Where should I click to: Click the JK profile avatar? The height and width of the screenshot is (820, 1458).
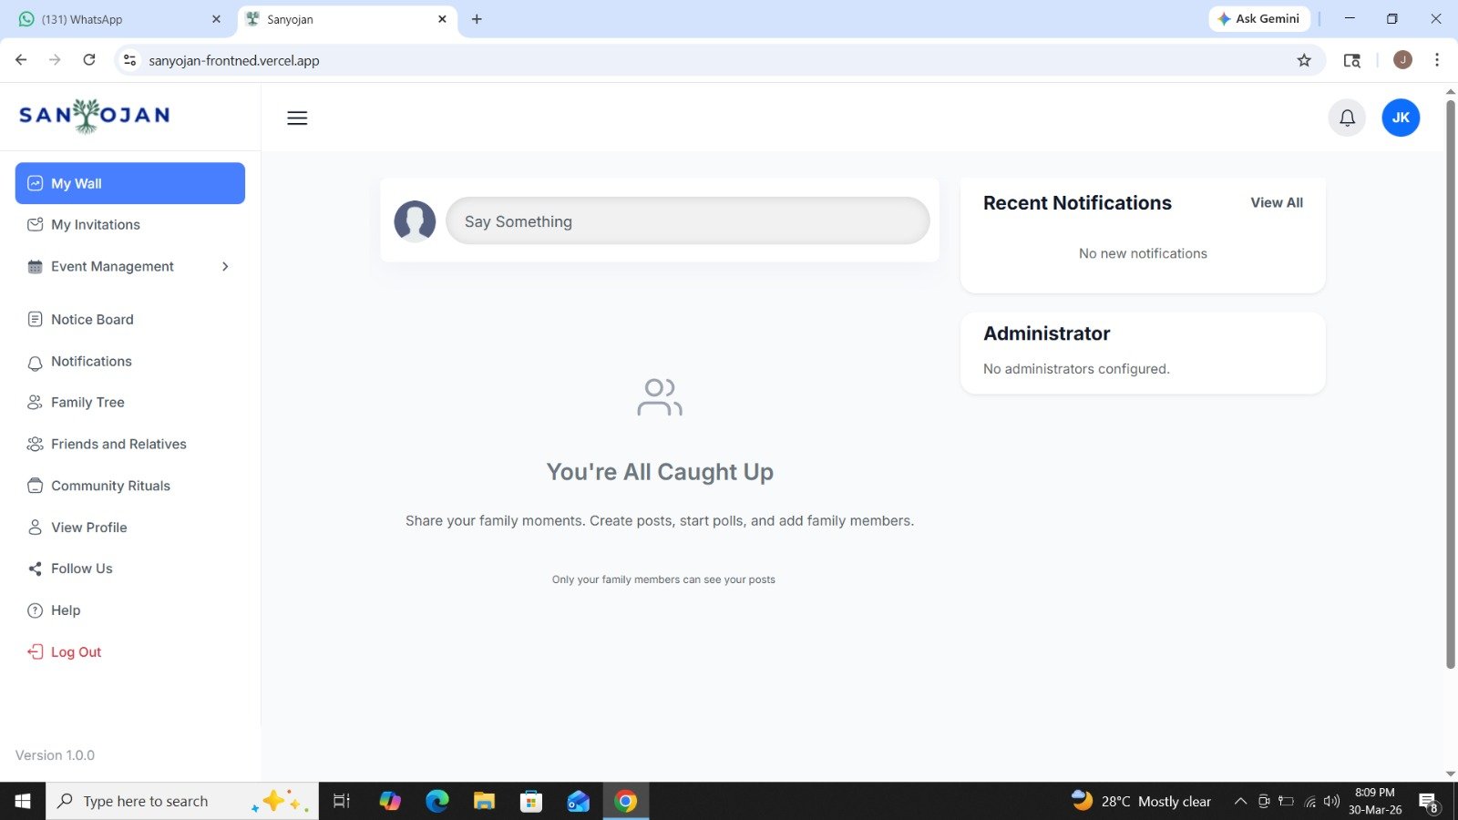coord(1401,118)
